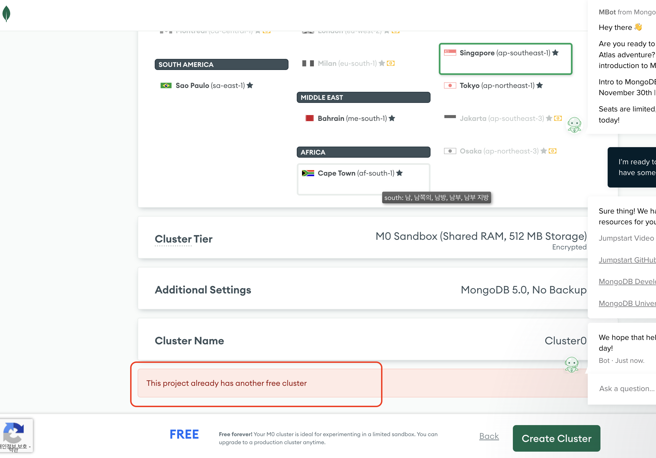The width and height of the screenshot is (656, 458).
Task: Click the recommended star next to Cape Town
Action: [399, 173]
